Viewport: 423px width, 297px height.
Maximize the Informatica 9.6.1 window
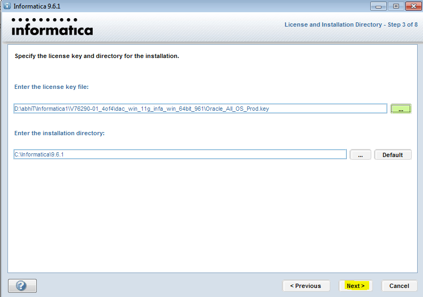pyautogui.click(x=396, y=6)
